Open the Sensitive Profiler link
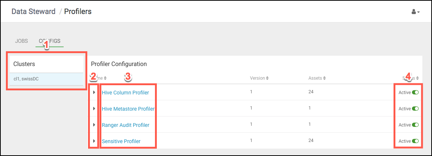This screenshot has width=432, height=156. 121,141
